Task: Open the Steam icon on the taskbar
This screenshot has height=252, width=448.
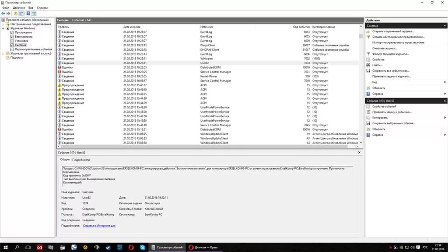Action: 108,247
